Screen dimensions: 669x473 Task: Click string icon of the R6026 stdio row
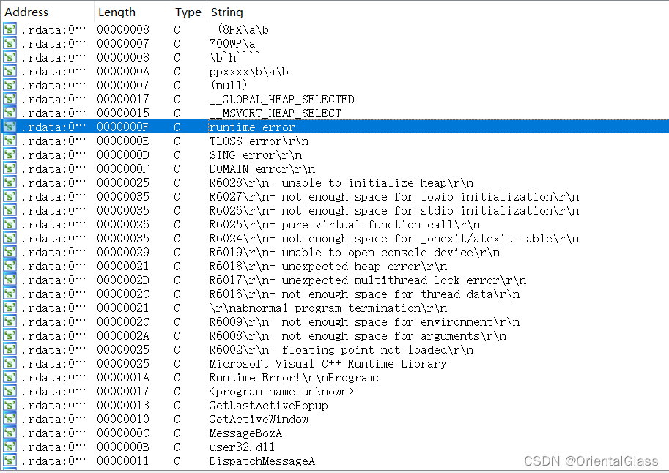[x=10, y=211]
